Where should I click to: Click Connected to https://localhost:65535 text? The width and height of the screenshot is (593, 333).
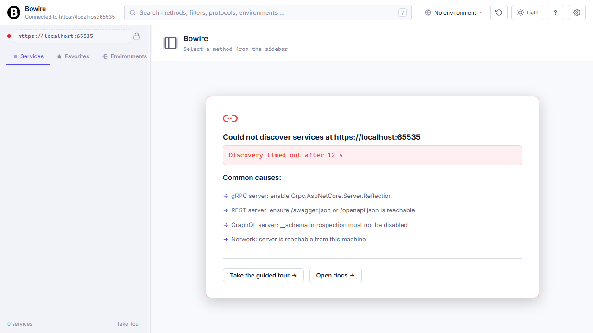(x=70, y=17)
